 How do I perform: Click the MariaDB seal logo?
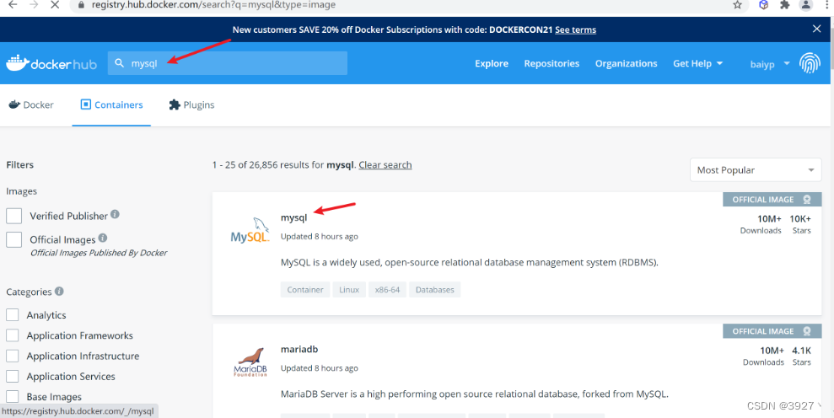coord(250,362)
